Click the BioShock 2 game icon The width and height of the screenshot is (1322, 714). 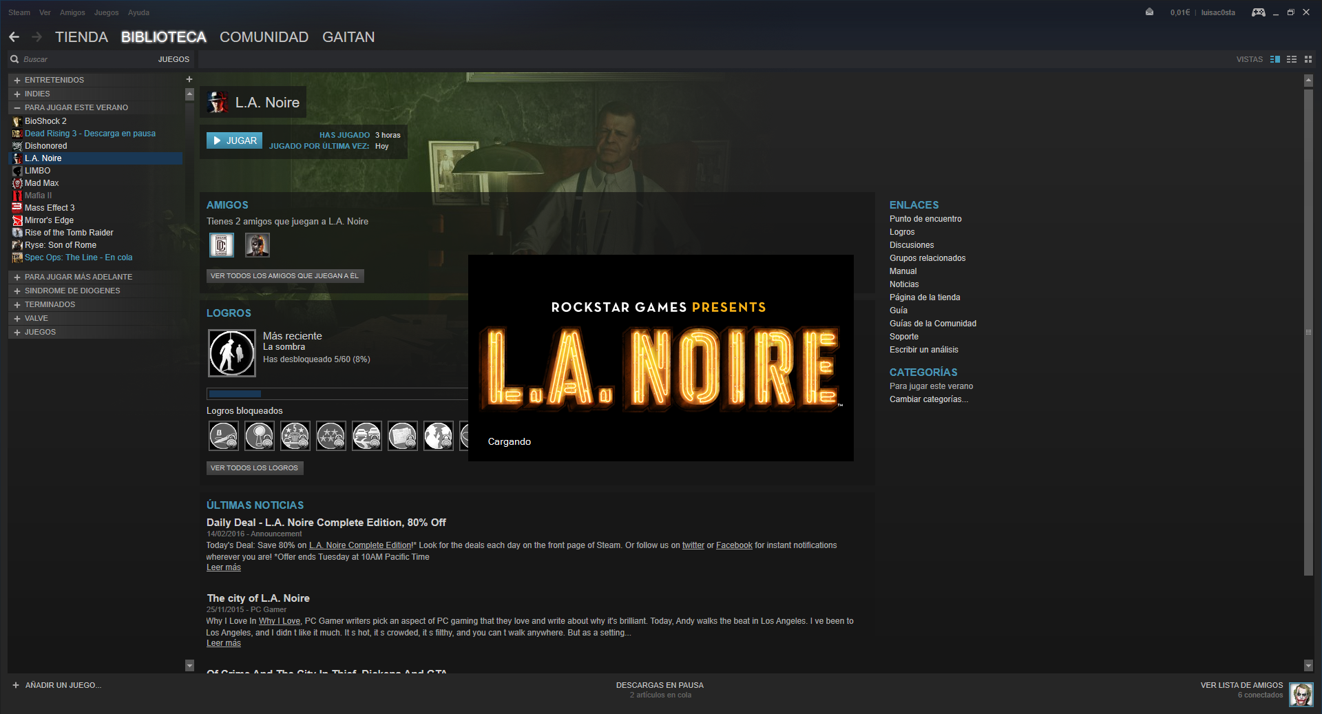[17, 121]
